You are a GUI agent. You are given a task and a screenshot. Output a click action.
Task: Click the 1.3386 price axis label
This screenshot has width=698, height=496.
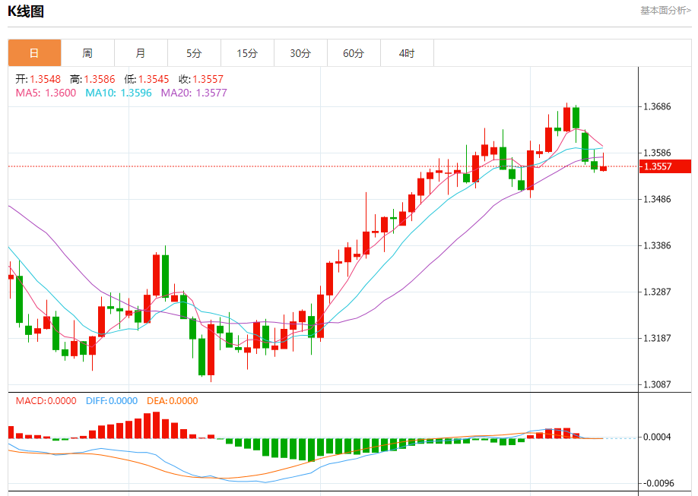[x=657, y=245]
